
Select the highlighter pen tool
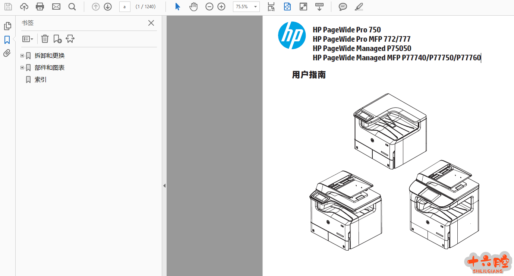(x=359, y=7)
